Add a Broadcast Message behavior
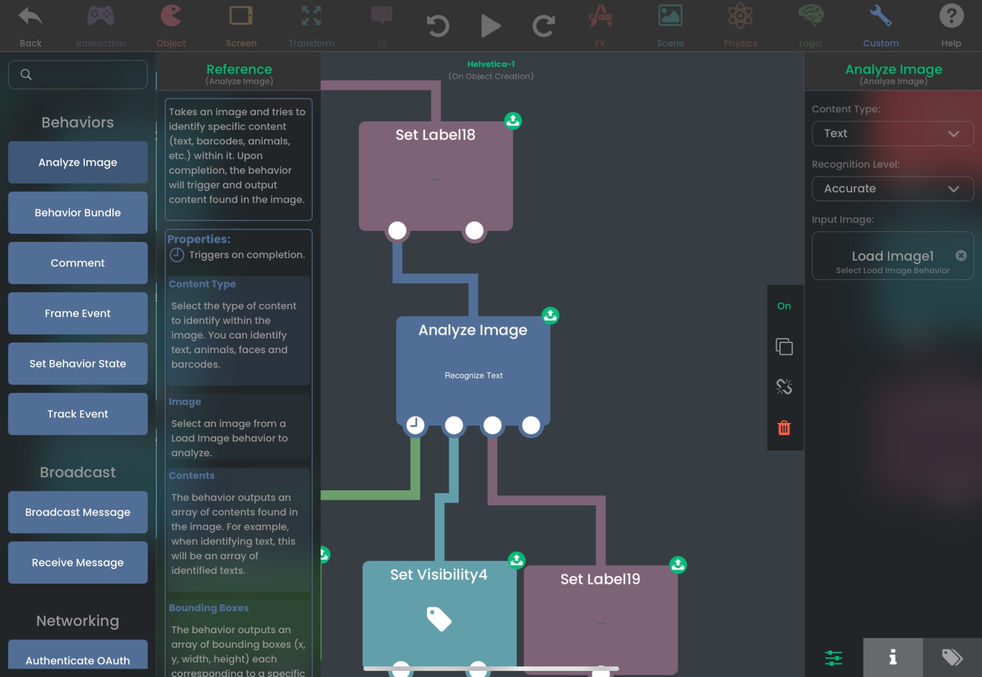The image size is (982, 677). (78, 512)
